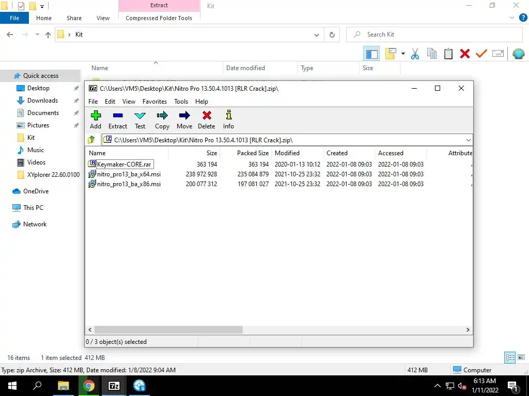
Task: Open Explorer File tab
Action: [x=14, y=18]
